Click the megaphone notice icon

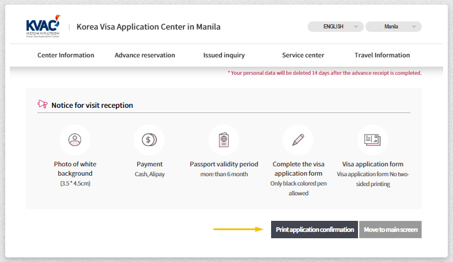tap(42, 105)
